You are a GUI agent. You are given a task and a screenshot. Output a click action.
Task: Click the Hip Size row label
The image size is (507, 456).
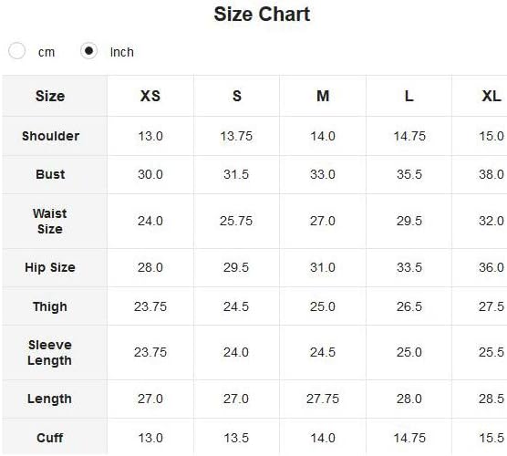(50, 268)
